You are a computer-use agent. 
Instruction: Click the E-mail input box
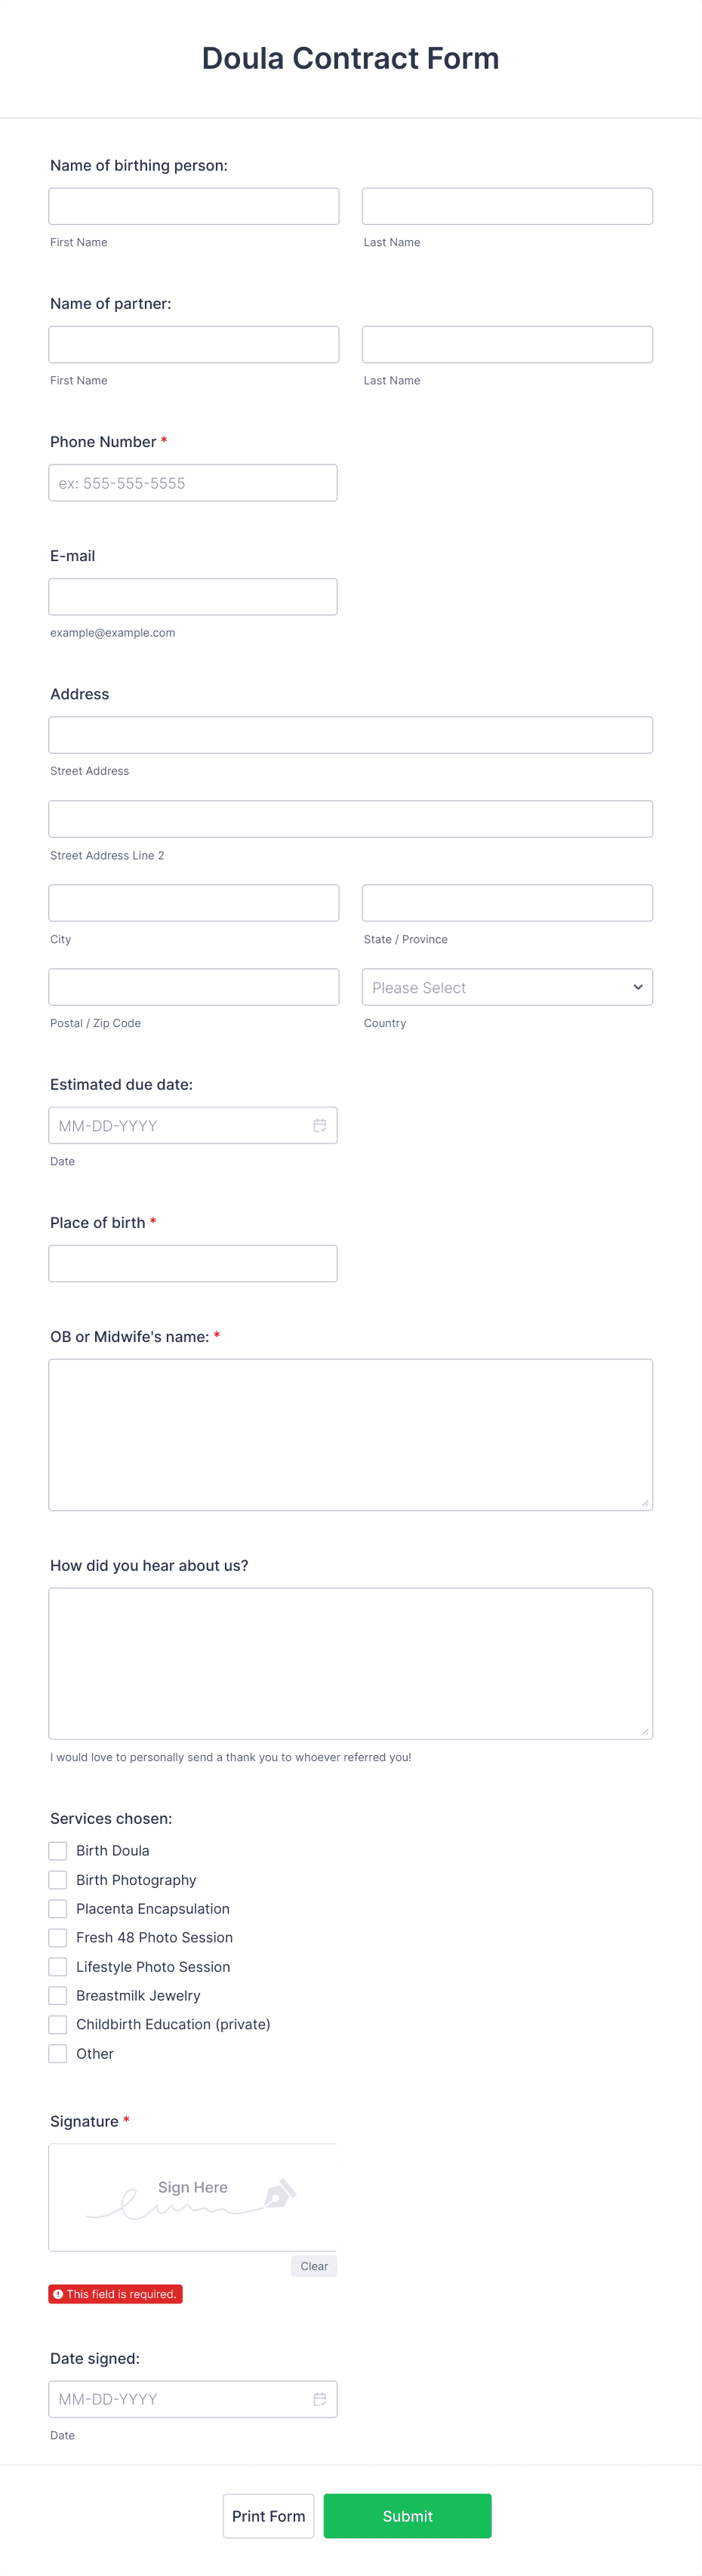tap(193, 597)
